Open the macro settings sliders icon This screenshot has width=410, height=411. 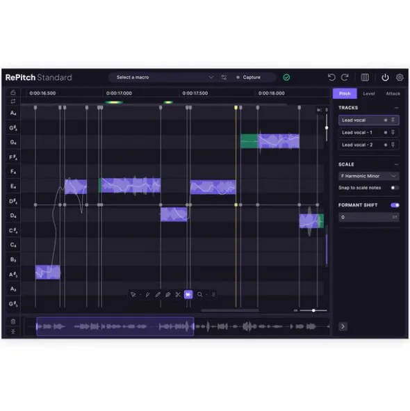click(x=224, y=77)
